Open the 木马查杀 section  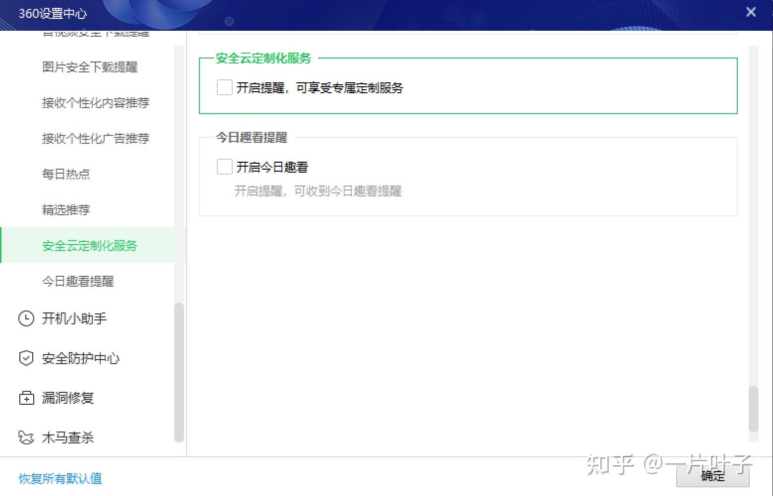68,437
